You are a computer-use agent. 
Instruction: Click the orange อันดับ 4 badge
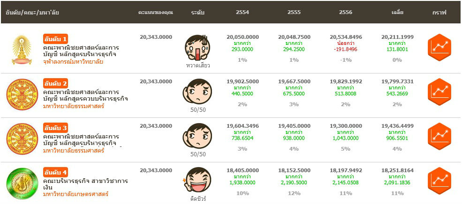[56, 171]
